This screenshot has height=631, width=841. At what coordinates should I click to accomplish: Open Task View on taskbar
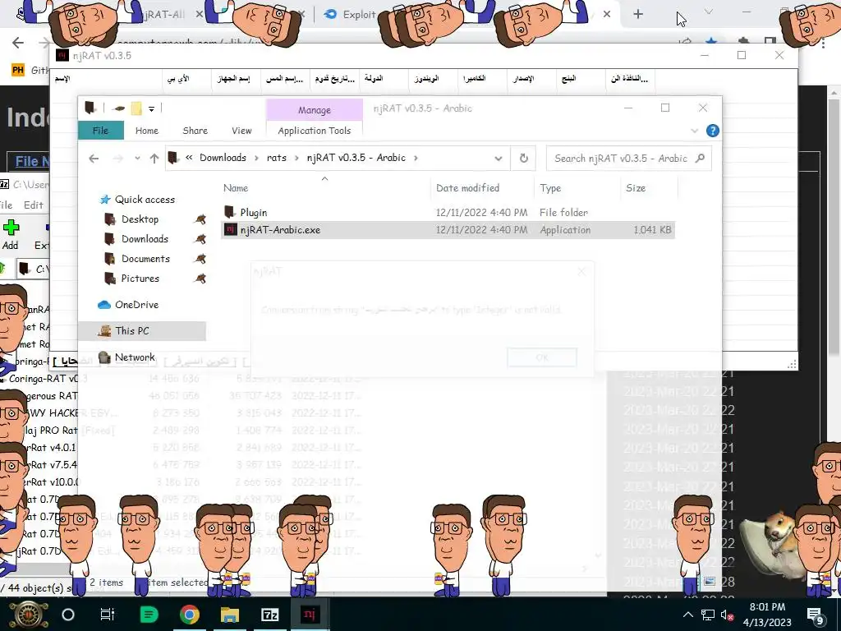108,615
